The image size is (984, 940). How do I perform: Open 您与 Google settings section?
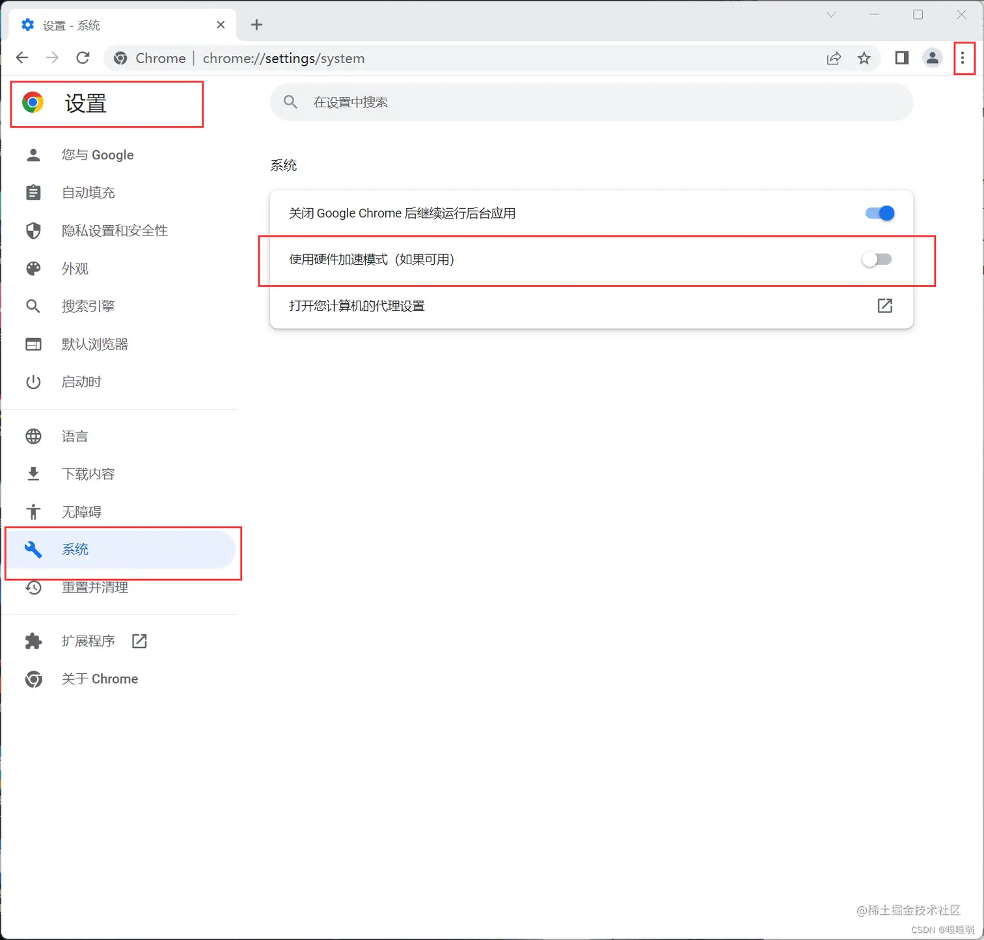pyautogui.click(x=120, y=155)
